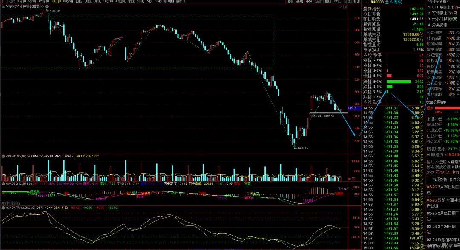Click the -自选 watchlist button
The width and height of the screenshot is (460, 250).
[347, 1]
